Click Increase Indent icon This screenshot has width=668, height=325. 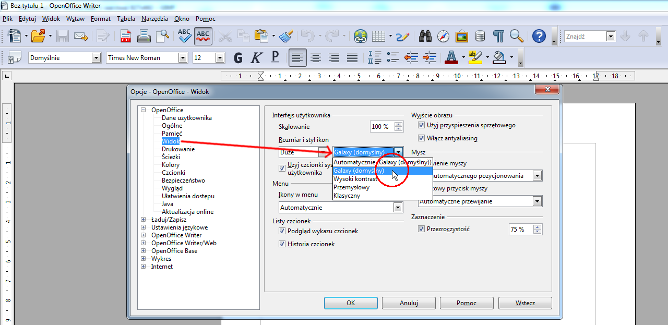pyautogui.click(x=430, y=57)
